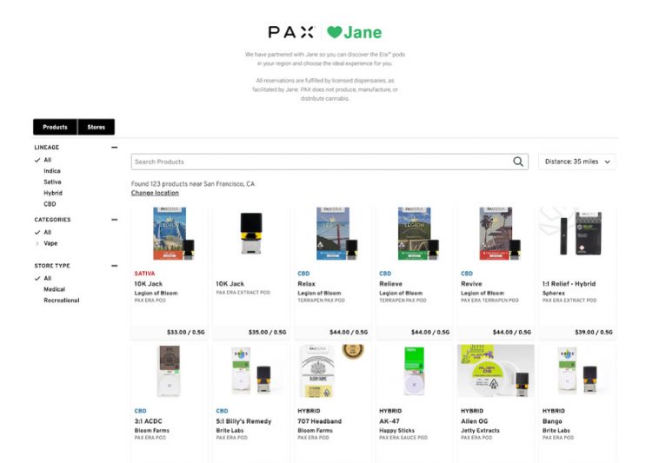Open the Revive product title link
Image resolution: width=659 pixels, height=463 pixels.
pos(470,283)
